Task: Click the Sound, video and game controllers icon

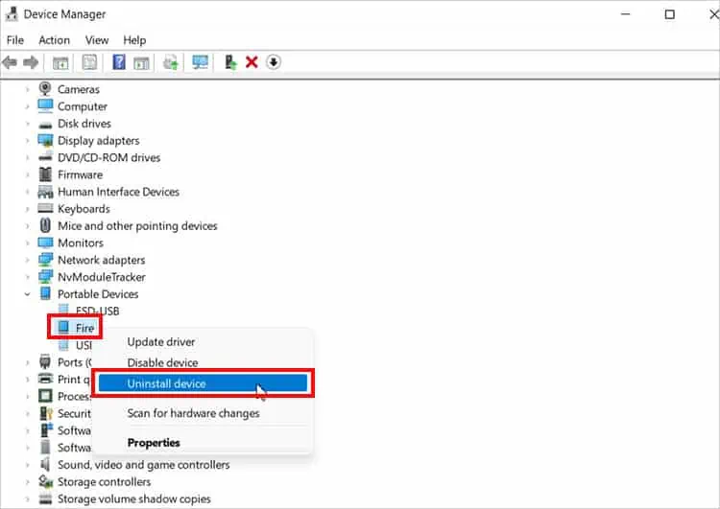Action: tap(45, 465)
